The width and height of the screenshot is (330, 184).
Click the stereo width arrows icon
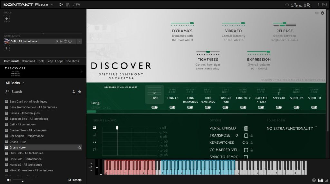pyautogui.click(x=94, y=142)
